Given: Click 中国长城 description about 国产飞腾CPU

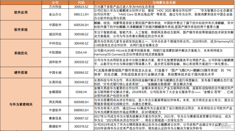Looking at the screenshot, I should [163, 73].
